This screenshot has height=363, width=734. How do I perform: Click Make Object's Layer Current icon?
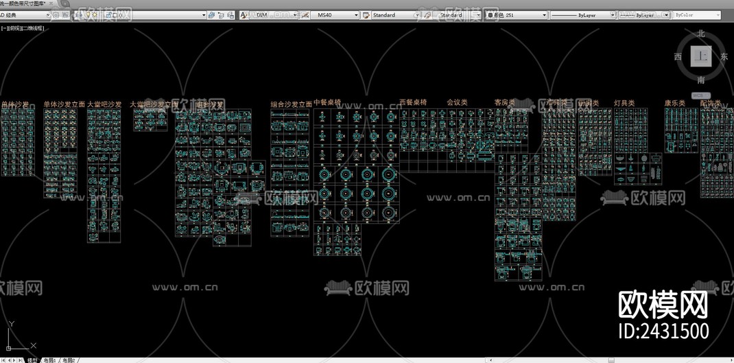coord(211,15)
